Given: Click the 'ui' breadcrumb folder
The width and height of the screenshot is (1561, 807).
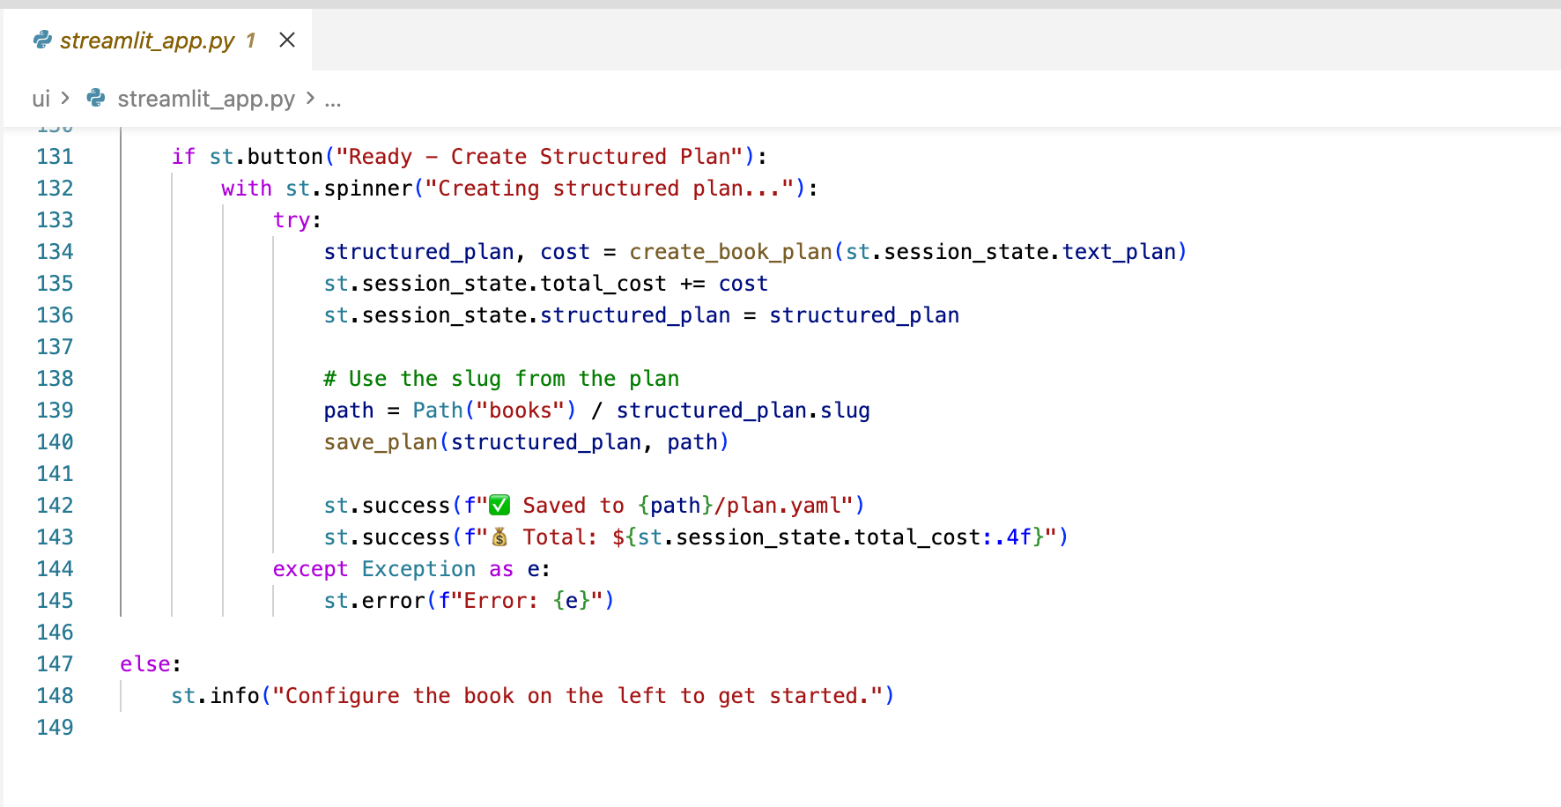Looking at the screenshot, I should pyautogui.click(x=41, y=99).
